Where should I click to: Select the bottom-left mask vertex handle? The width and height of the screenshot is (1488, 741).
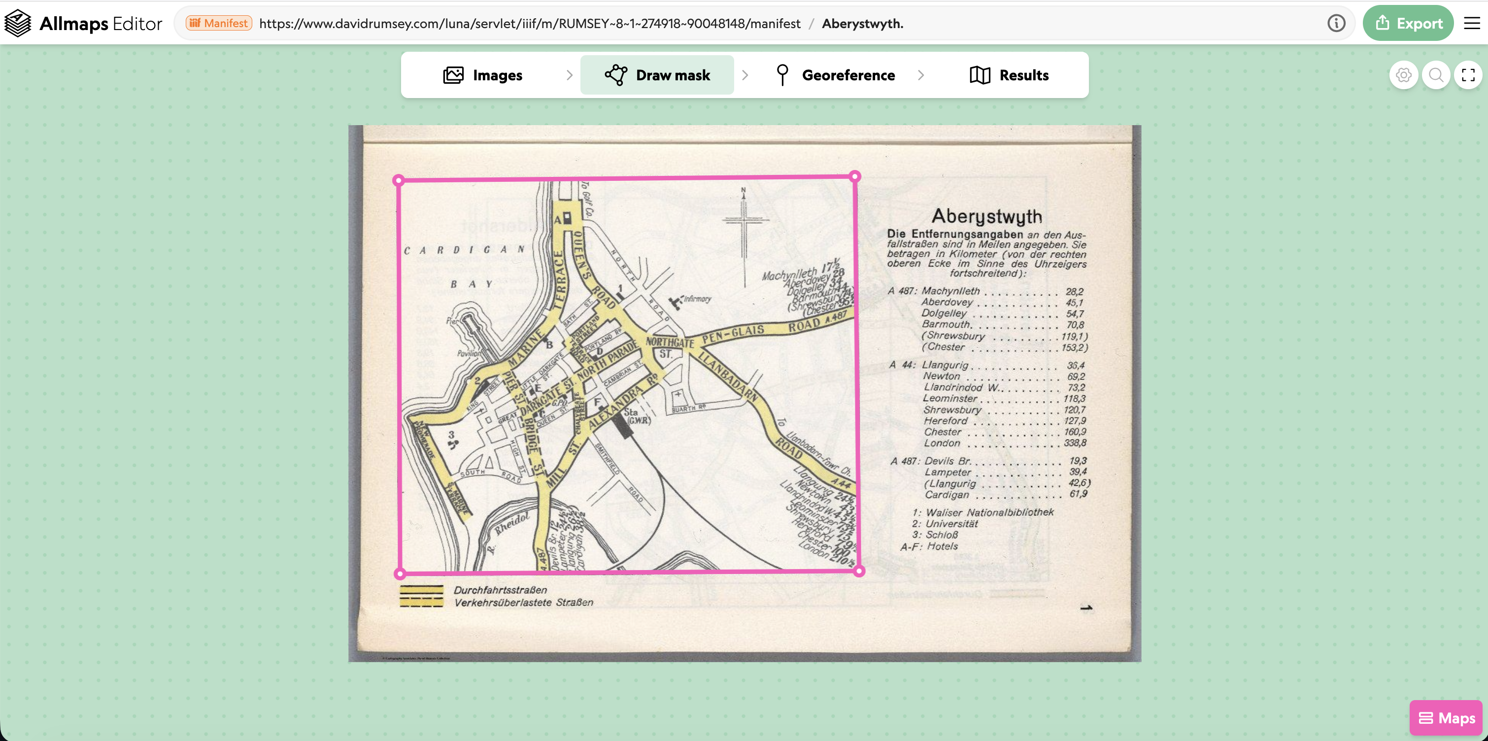click(x=400, y=573)
